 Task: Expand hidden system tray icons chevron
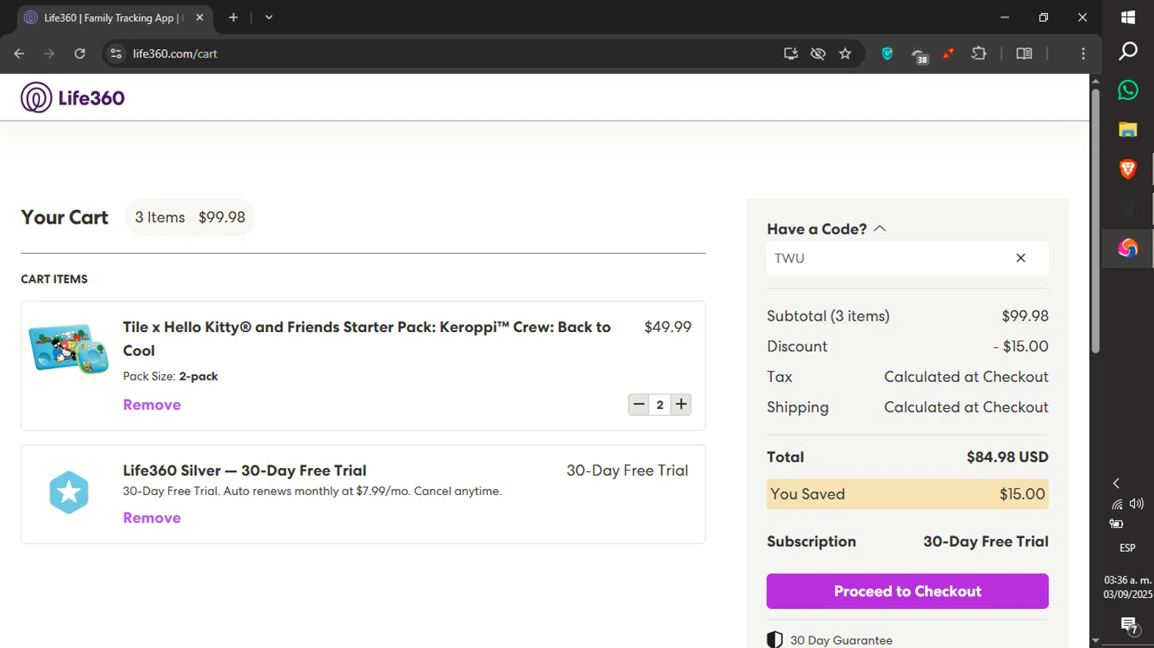(x=1116, y=484)
